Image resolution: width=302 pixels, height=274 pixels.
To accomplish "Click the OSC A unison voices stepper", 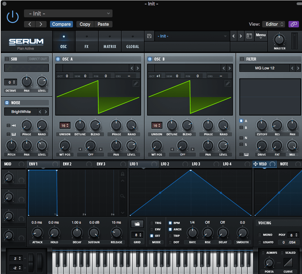I will tap(65, 125).
